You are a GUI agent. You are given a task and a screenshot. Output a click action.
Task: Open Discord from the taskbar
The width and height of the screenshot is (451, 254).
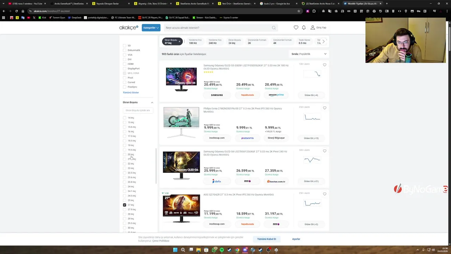245,250
